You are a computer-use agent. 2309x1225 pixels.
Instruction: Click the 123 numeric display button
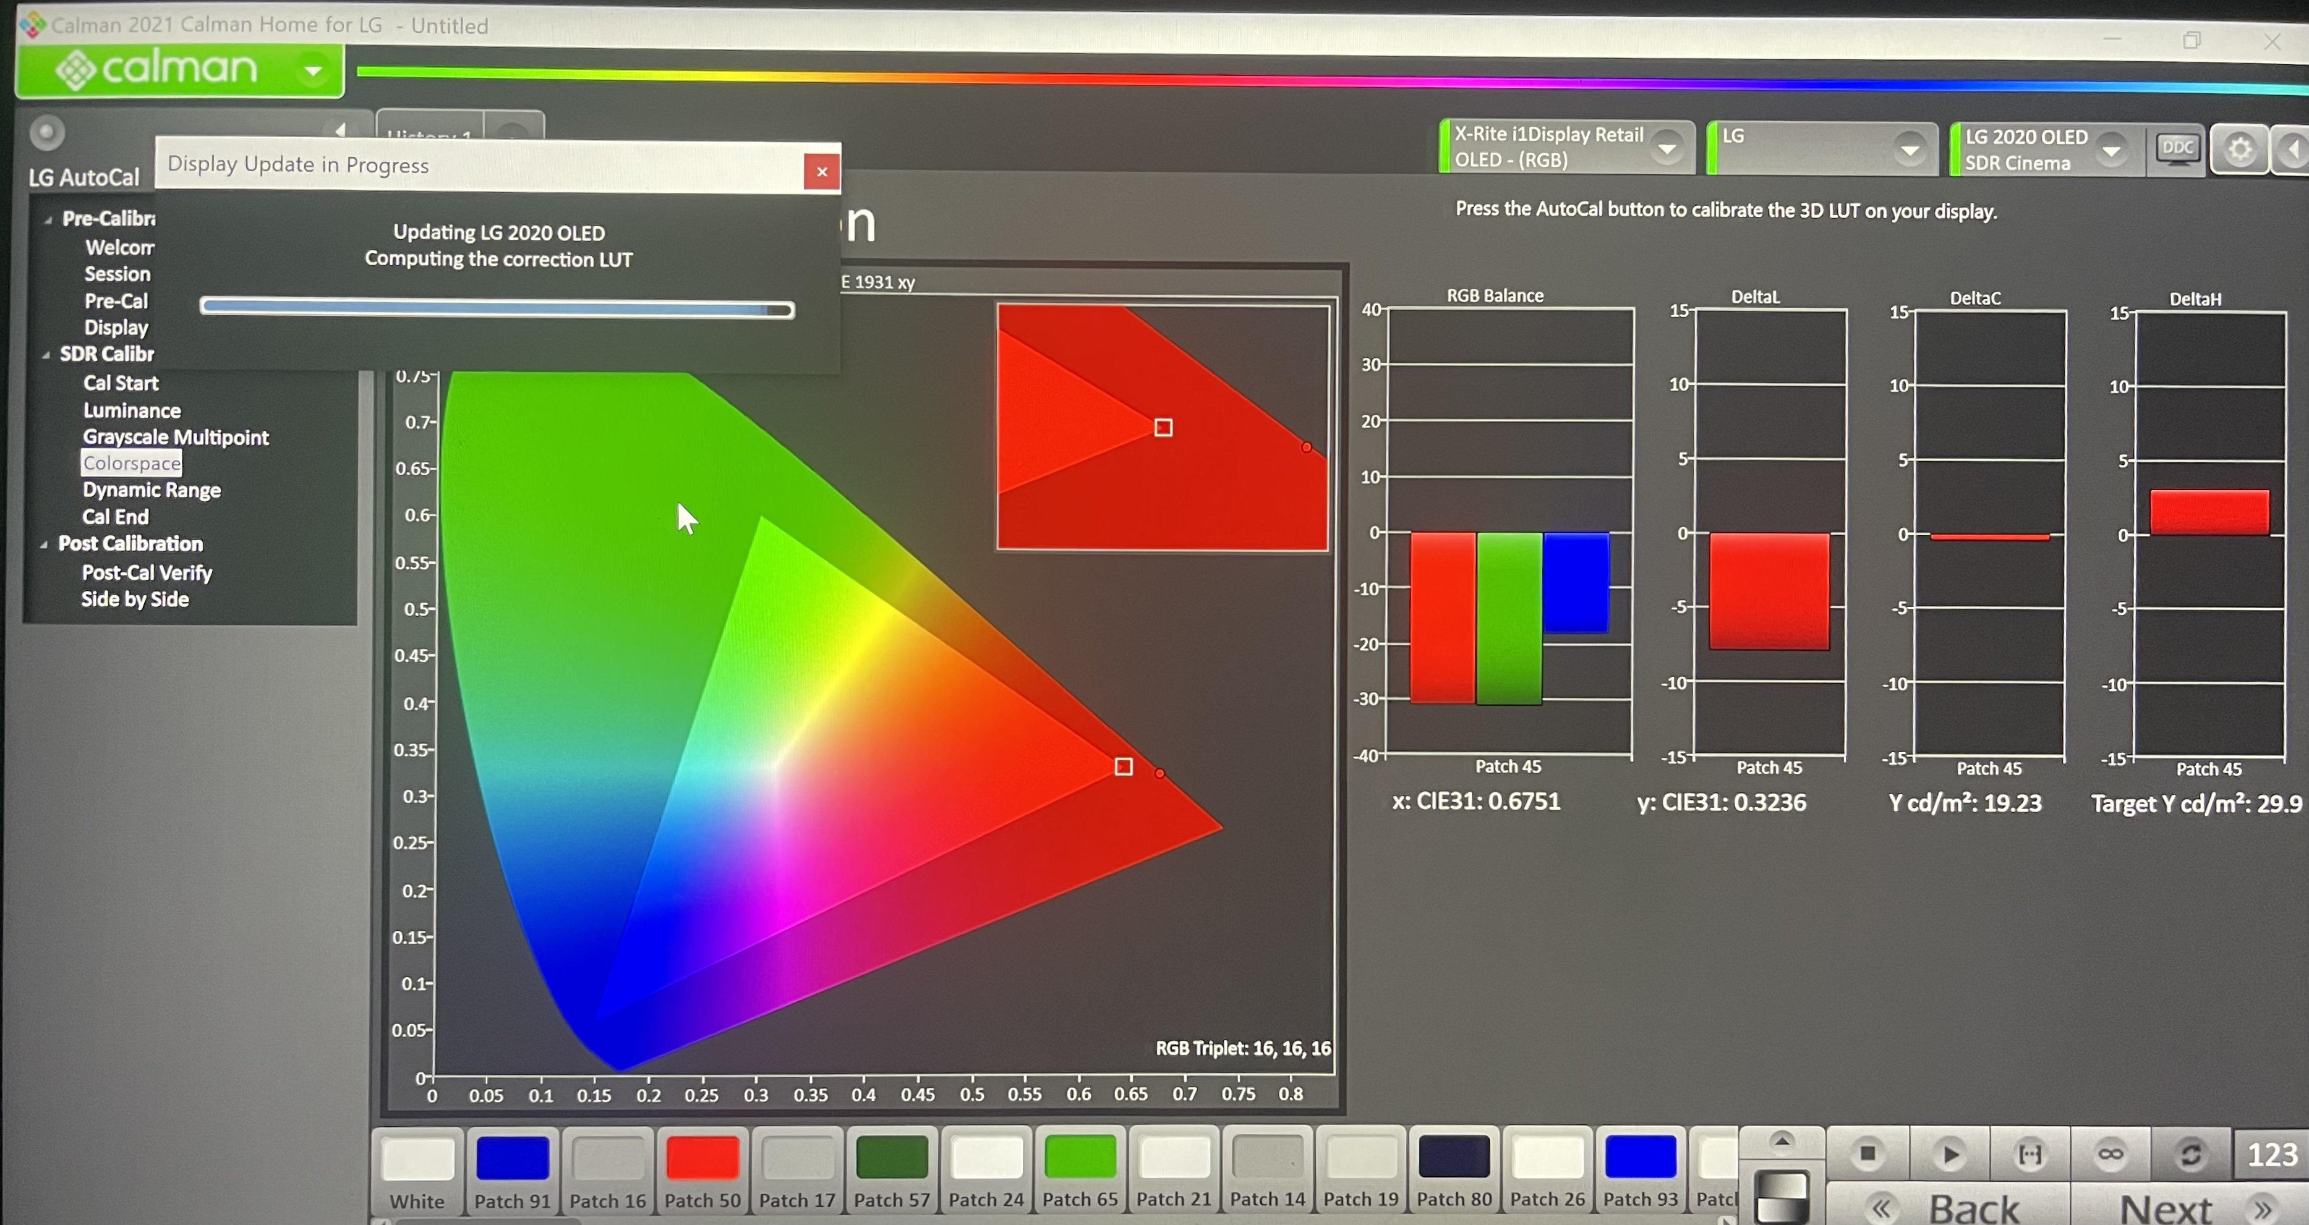click(2273, 1154)
